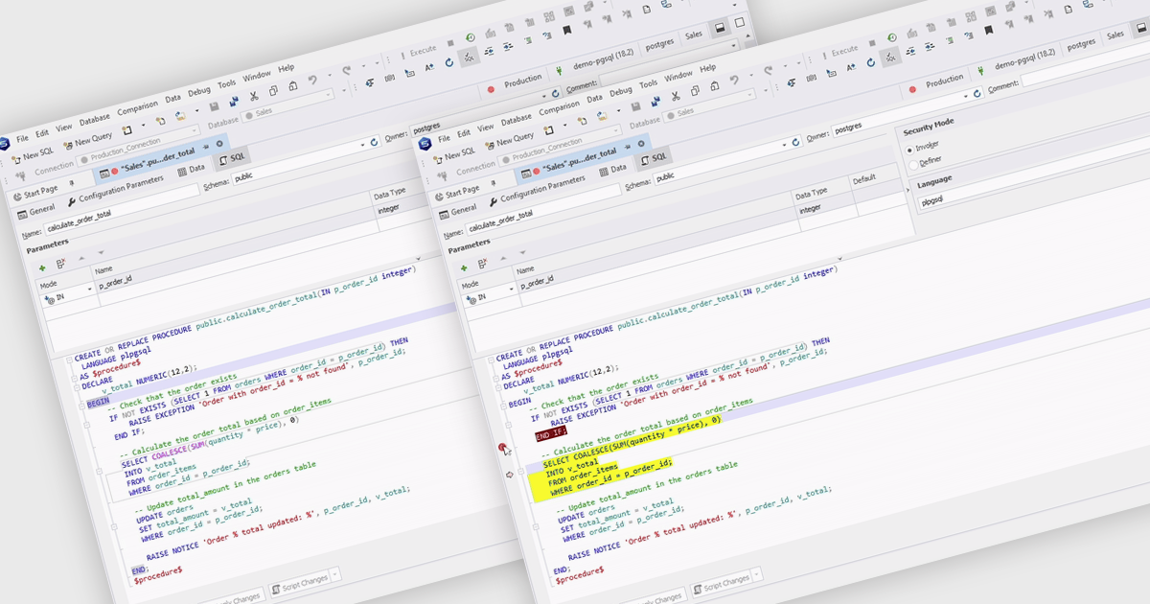
Task: Click refresh icon beside Comment in front window
Action: tap(977, 93)
